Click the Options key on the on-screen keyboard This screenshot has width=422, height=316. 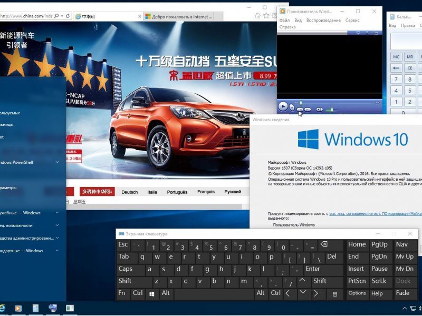[x=357, y=294]
